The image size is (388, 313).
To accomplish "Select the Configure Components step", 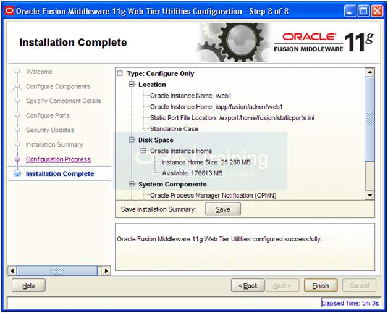I will tap(58, 86).
